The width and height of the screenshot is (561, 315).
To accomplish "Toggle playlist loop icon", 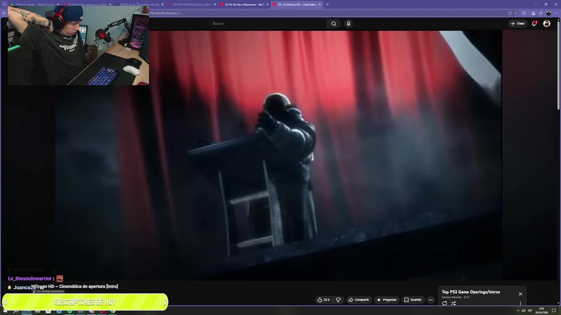I will [444, 303].
